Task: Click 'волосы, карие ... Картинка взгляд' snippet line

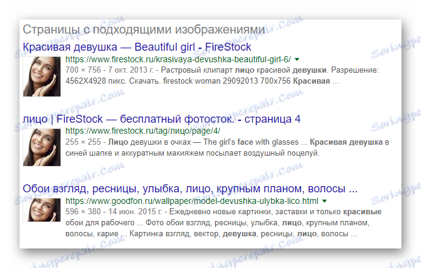Action: [211, 234]
